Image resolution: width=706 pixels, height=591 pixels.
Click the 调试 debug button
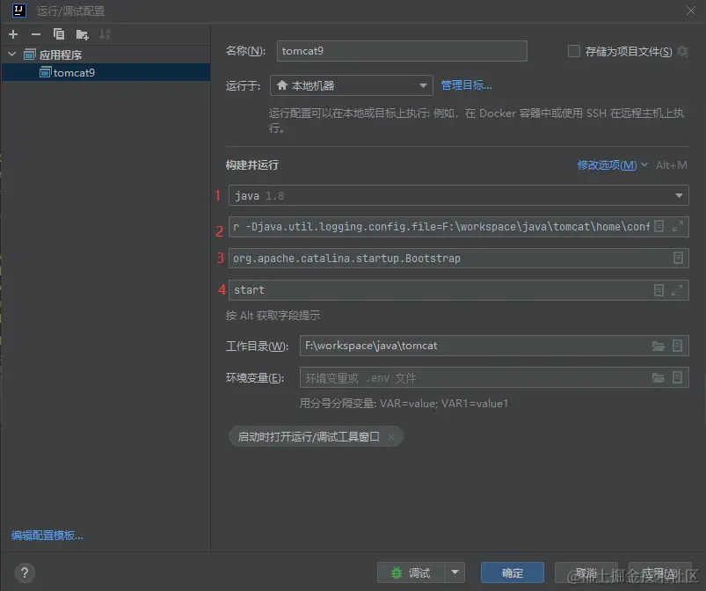(411, 573)
